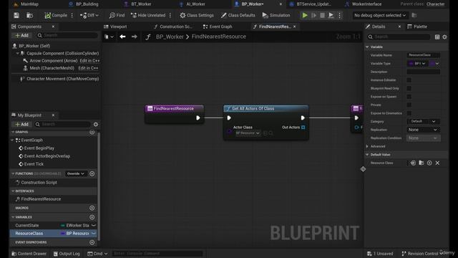Open Class Defaults
The image size is (458, 258).
tap(238, 15)
